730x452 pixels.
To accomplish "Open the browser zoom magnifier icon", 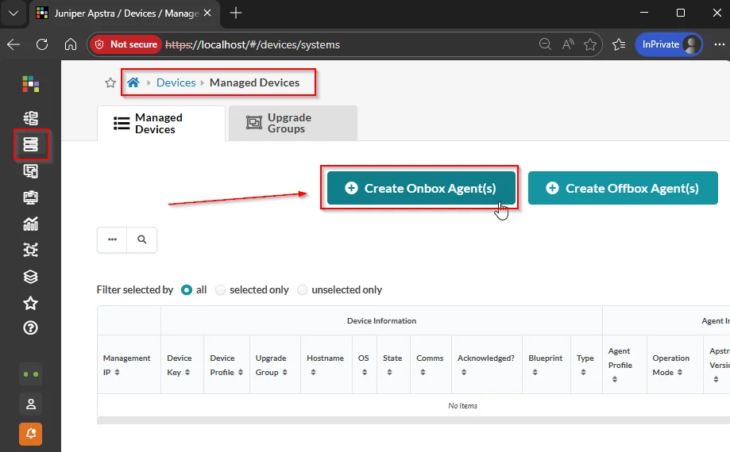I will pos(545,44).
